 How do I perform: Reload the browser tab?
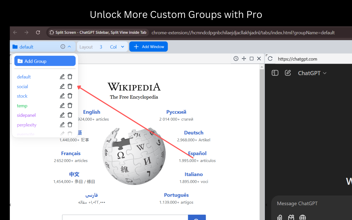[x=38, y=32]
